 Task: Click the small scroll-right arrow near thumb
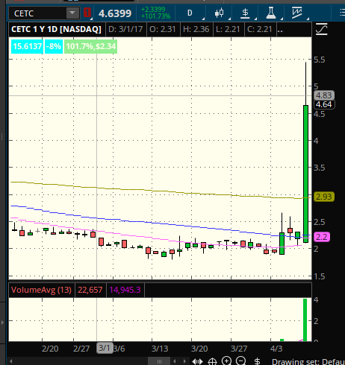click(x=184, y=361)
